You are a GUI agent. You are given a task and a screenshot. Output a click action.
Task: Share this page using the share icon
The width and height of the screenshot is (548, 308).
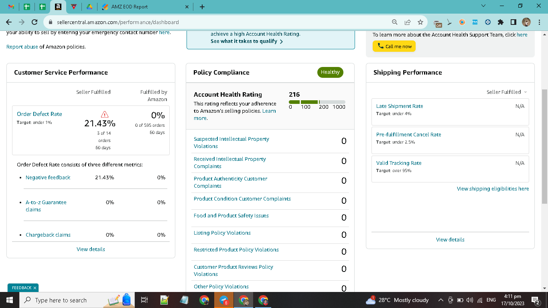point(408,22)
